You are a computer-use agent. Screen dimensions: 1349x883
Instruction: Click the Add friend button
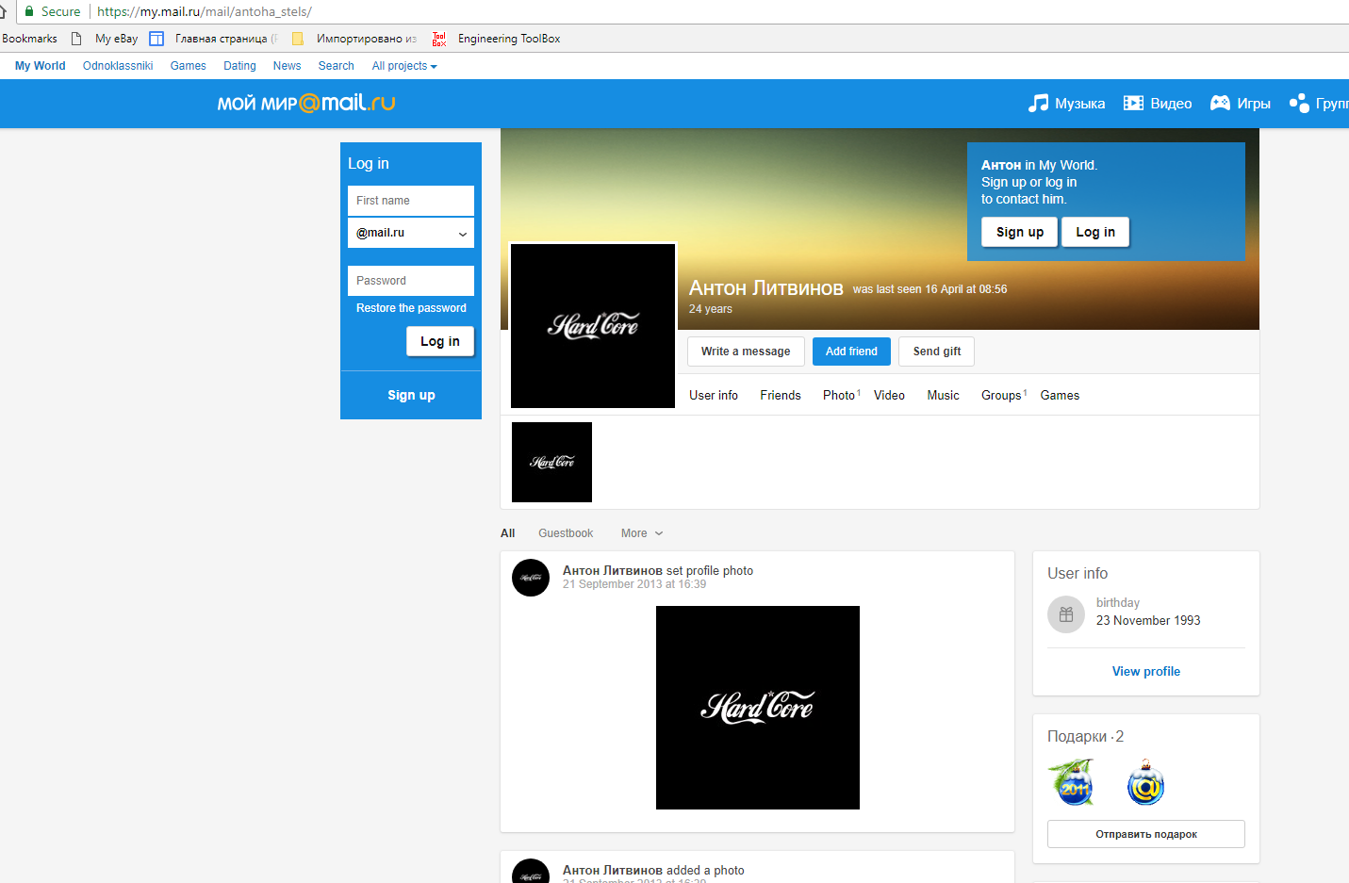pos(851,352)
